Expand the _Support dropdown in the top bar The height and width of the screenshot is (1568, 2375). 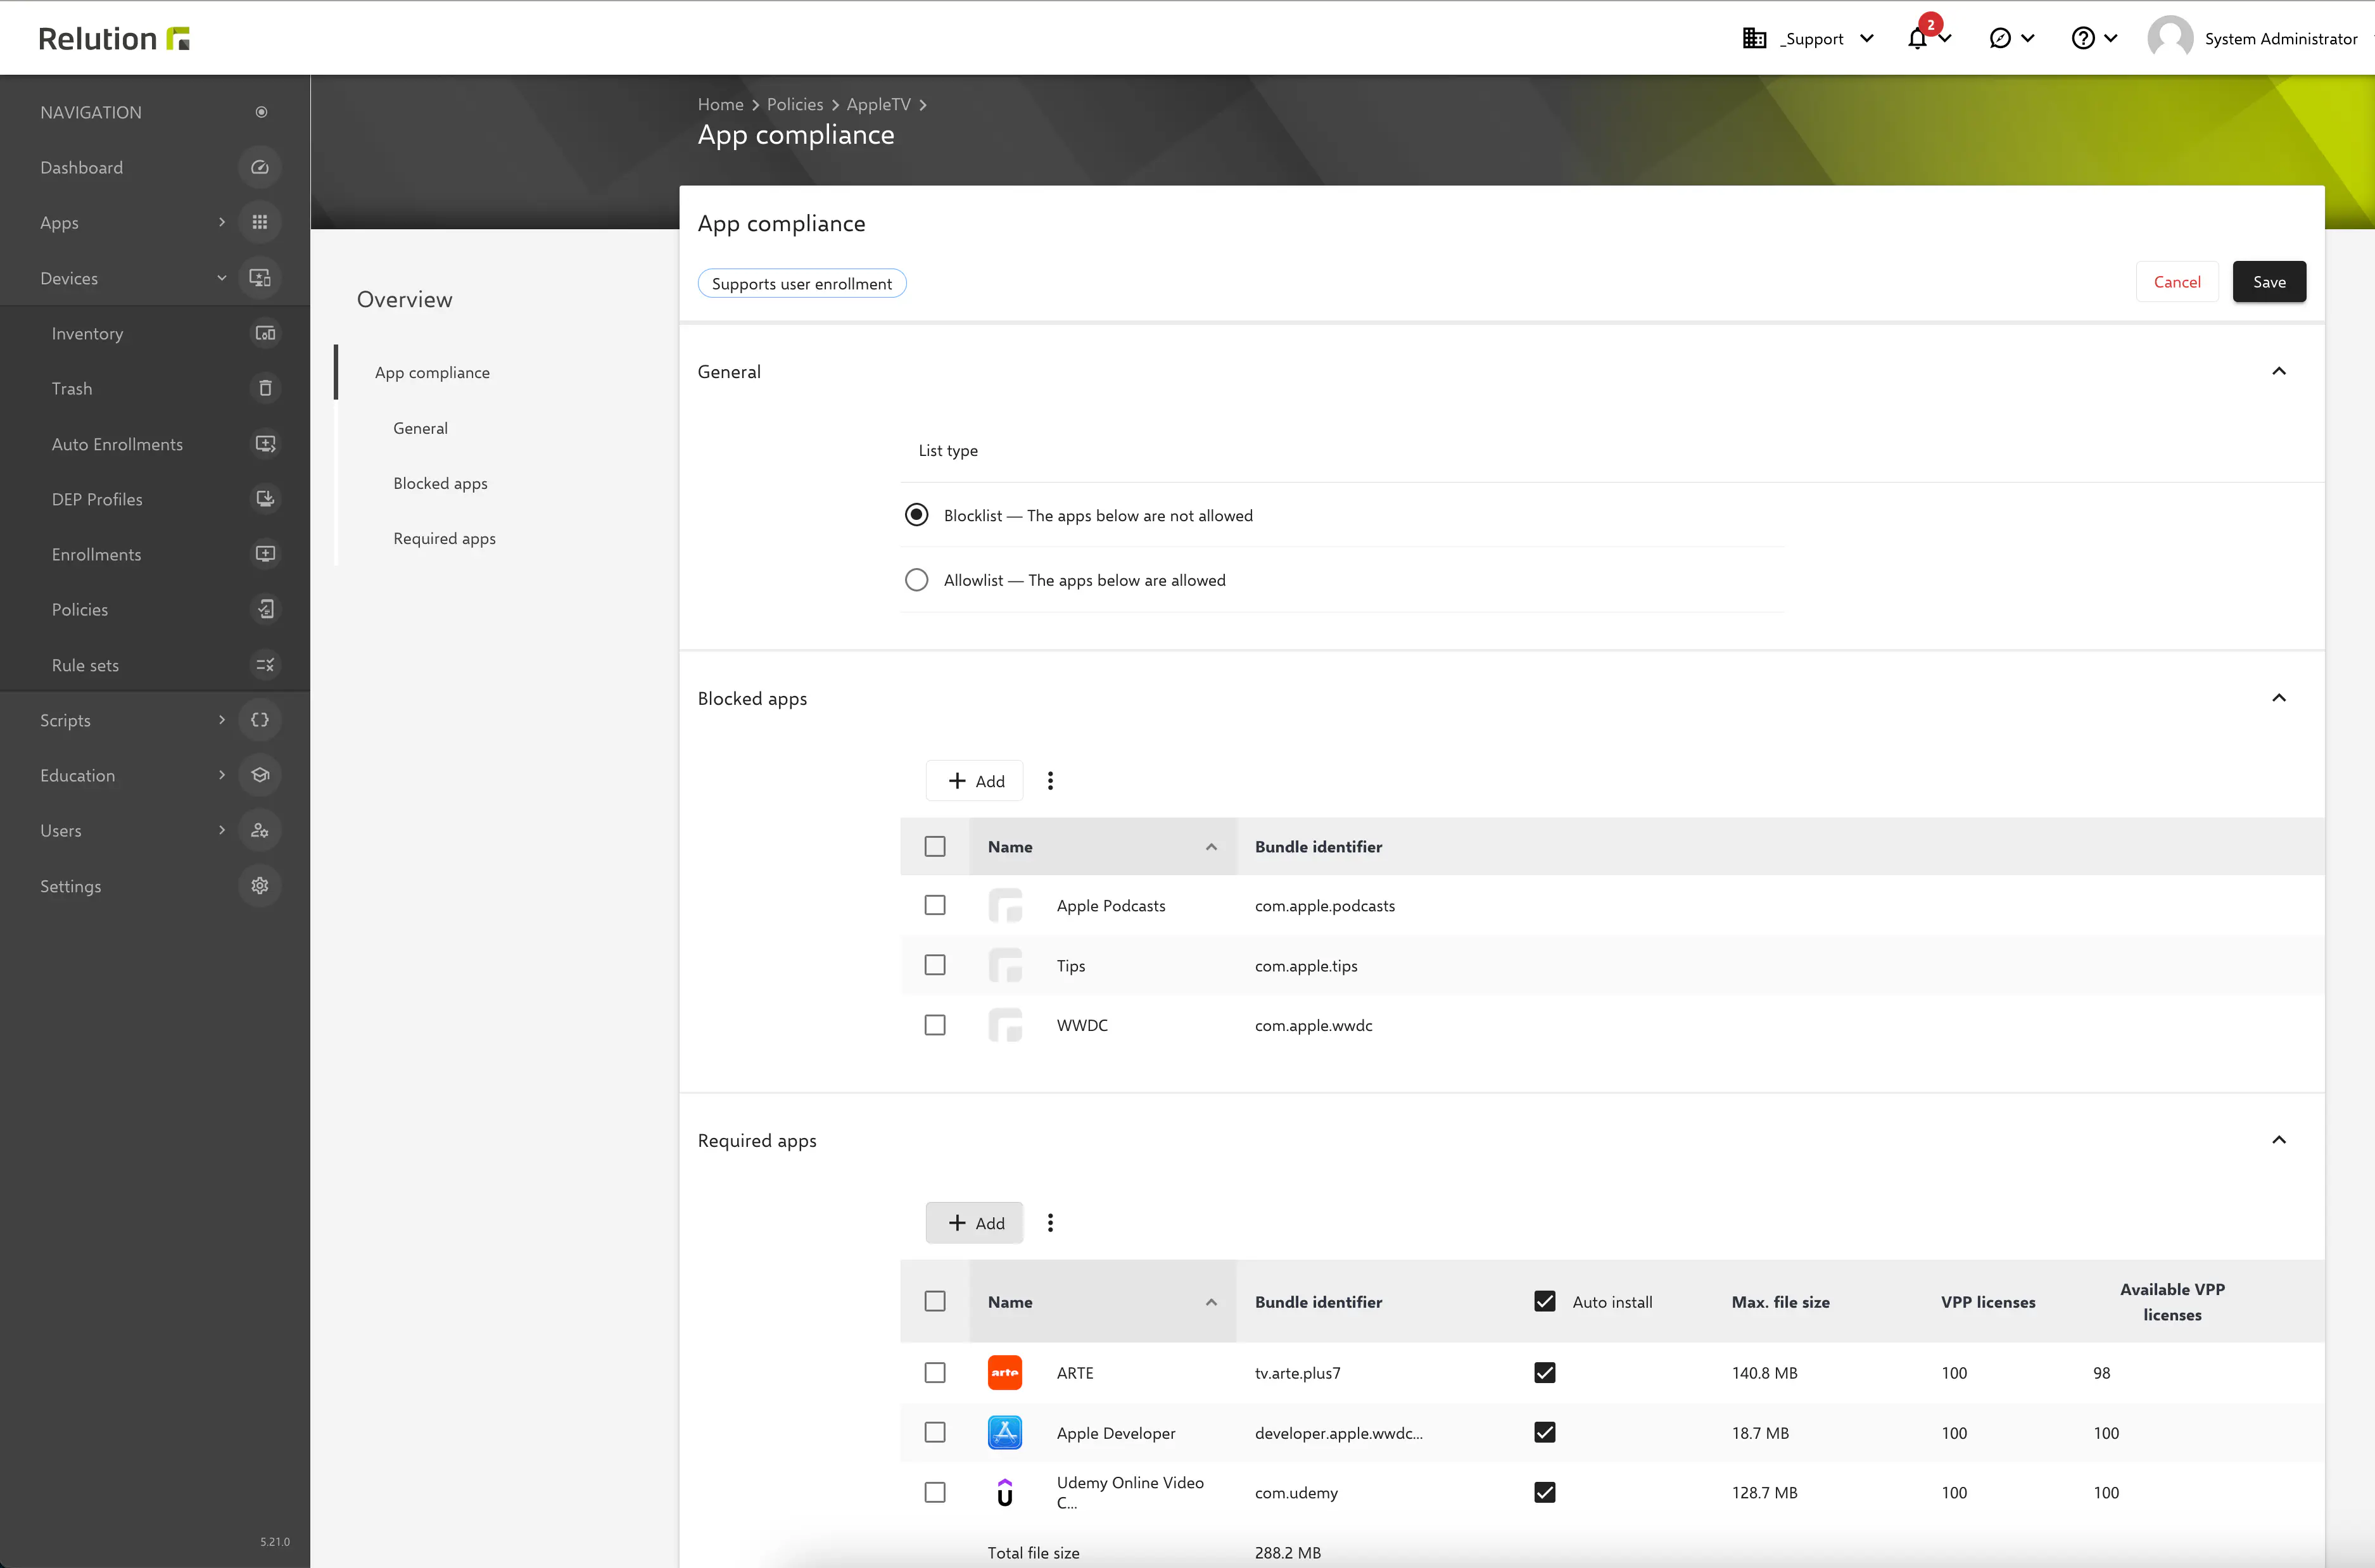pyautogui.click(x=1812, y=38)
